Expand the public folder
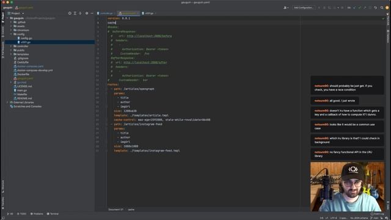Viewport: 391px width, 220px height. (x=11, y=50)
